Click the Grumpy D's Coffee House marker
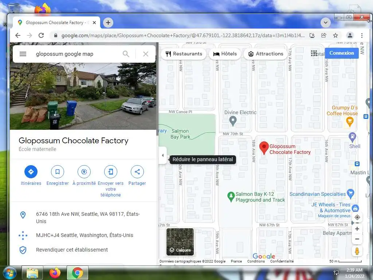Image resolution: width=373 pixels, height=280 pixels. [x=349, y=122]
